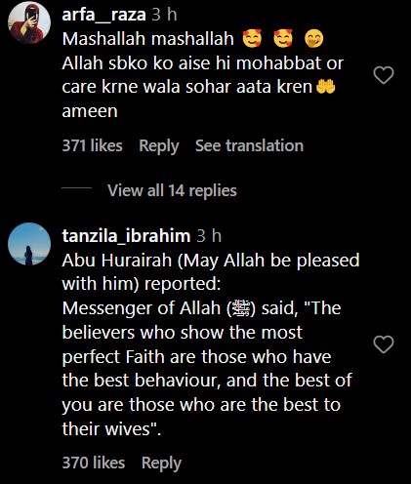
Task: Click the first smiling hearts emoji
Action: (252, 38)
